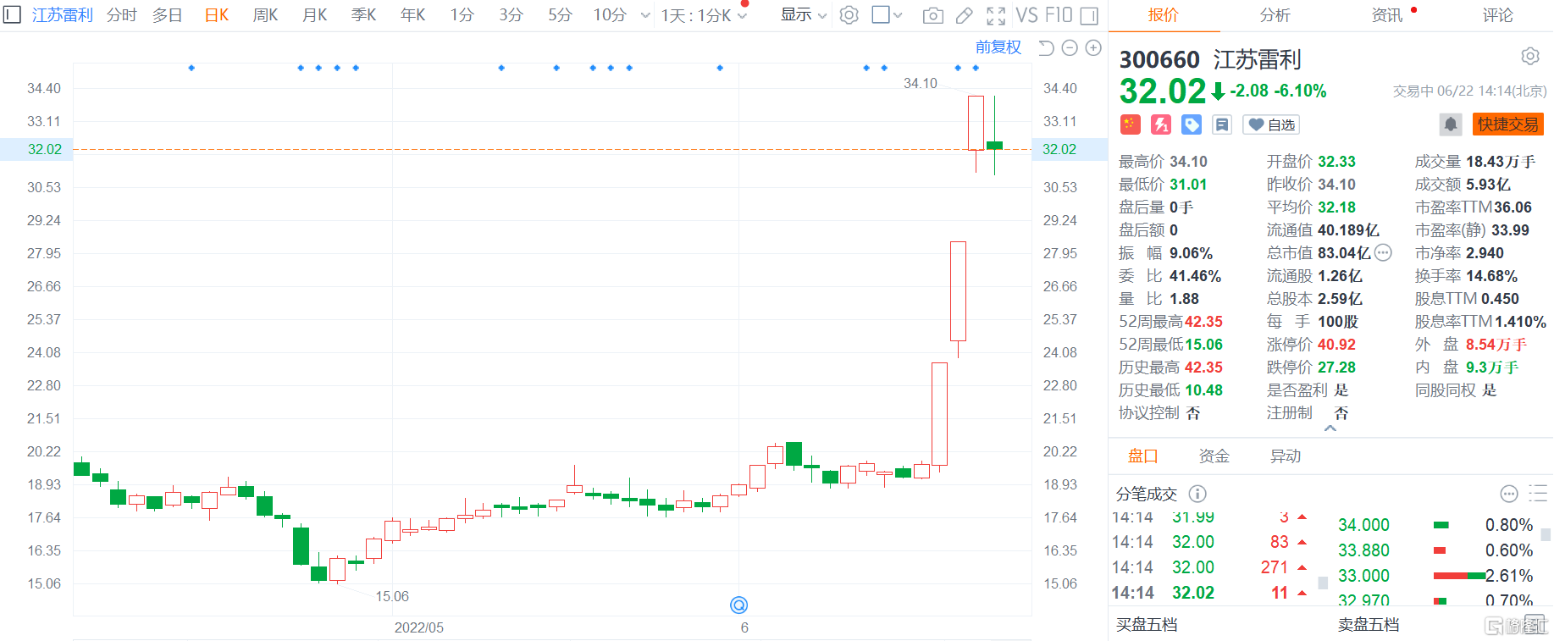
Task: Switch to 3分 minute chart
Action: click(x=512, y=15)
